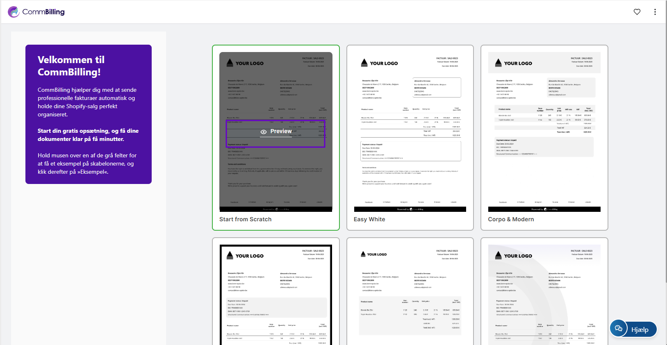Select the gray curved-background template thumbnail
This screenshot has height=345, width=667.
point(544,295)
